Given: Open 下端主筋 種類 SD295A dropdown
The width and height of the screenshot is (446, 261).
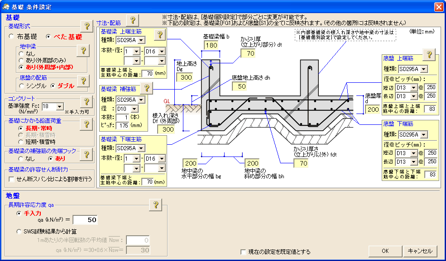Looking at the screenshot, I should pyautogui.click(x=141, y=148).
